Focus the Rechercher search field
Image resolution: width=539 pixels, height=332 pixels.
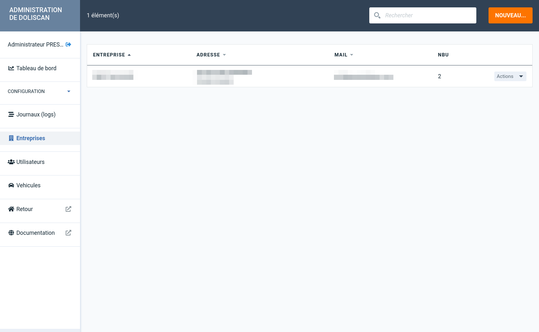coord(423,15)
